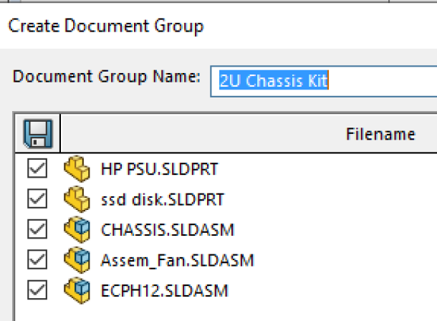Click the Document Group Name label

point(107,77)
